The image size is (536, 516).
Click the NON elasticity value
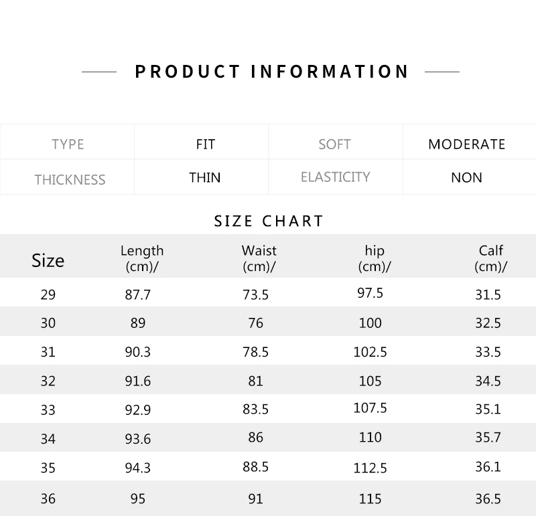(466, 178)
